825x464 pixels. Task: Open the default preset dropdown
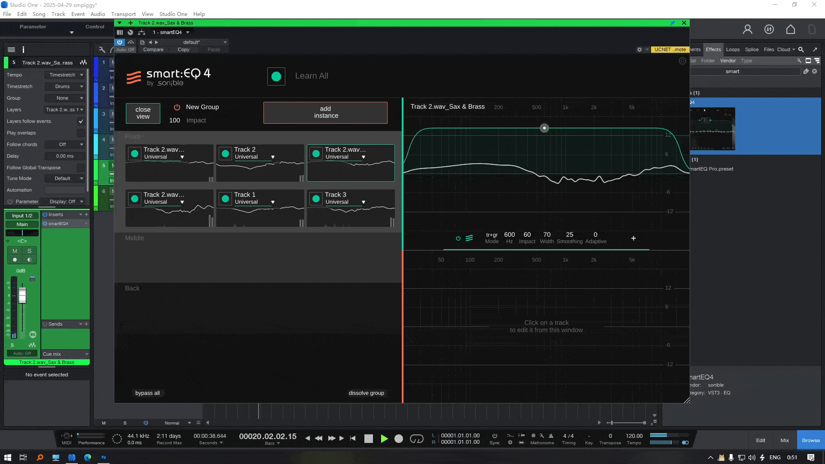[195, 42]
